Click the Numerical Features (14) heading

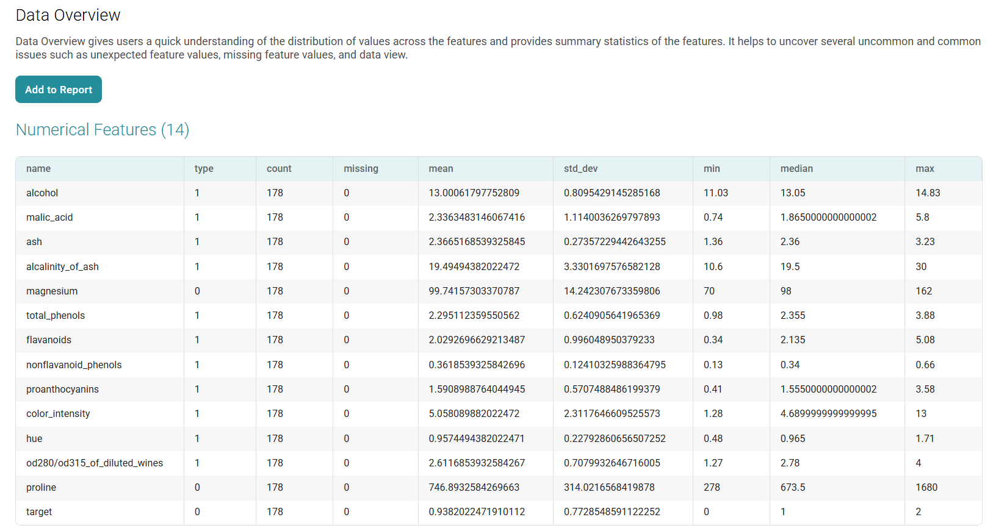click(x=103, y=130)
